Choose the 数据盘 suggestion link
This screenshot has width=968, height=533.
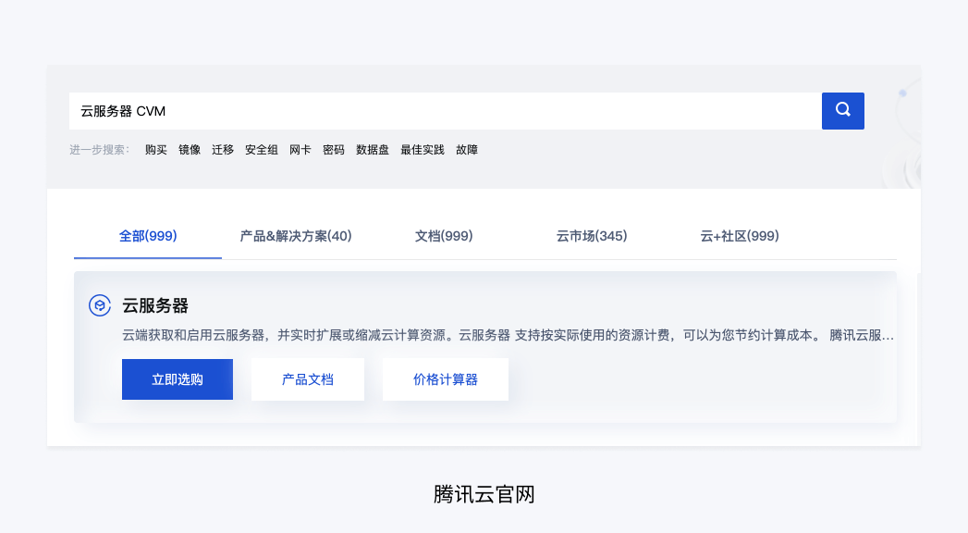[x=373, y=150]
